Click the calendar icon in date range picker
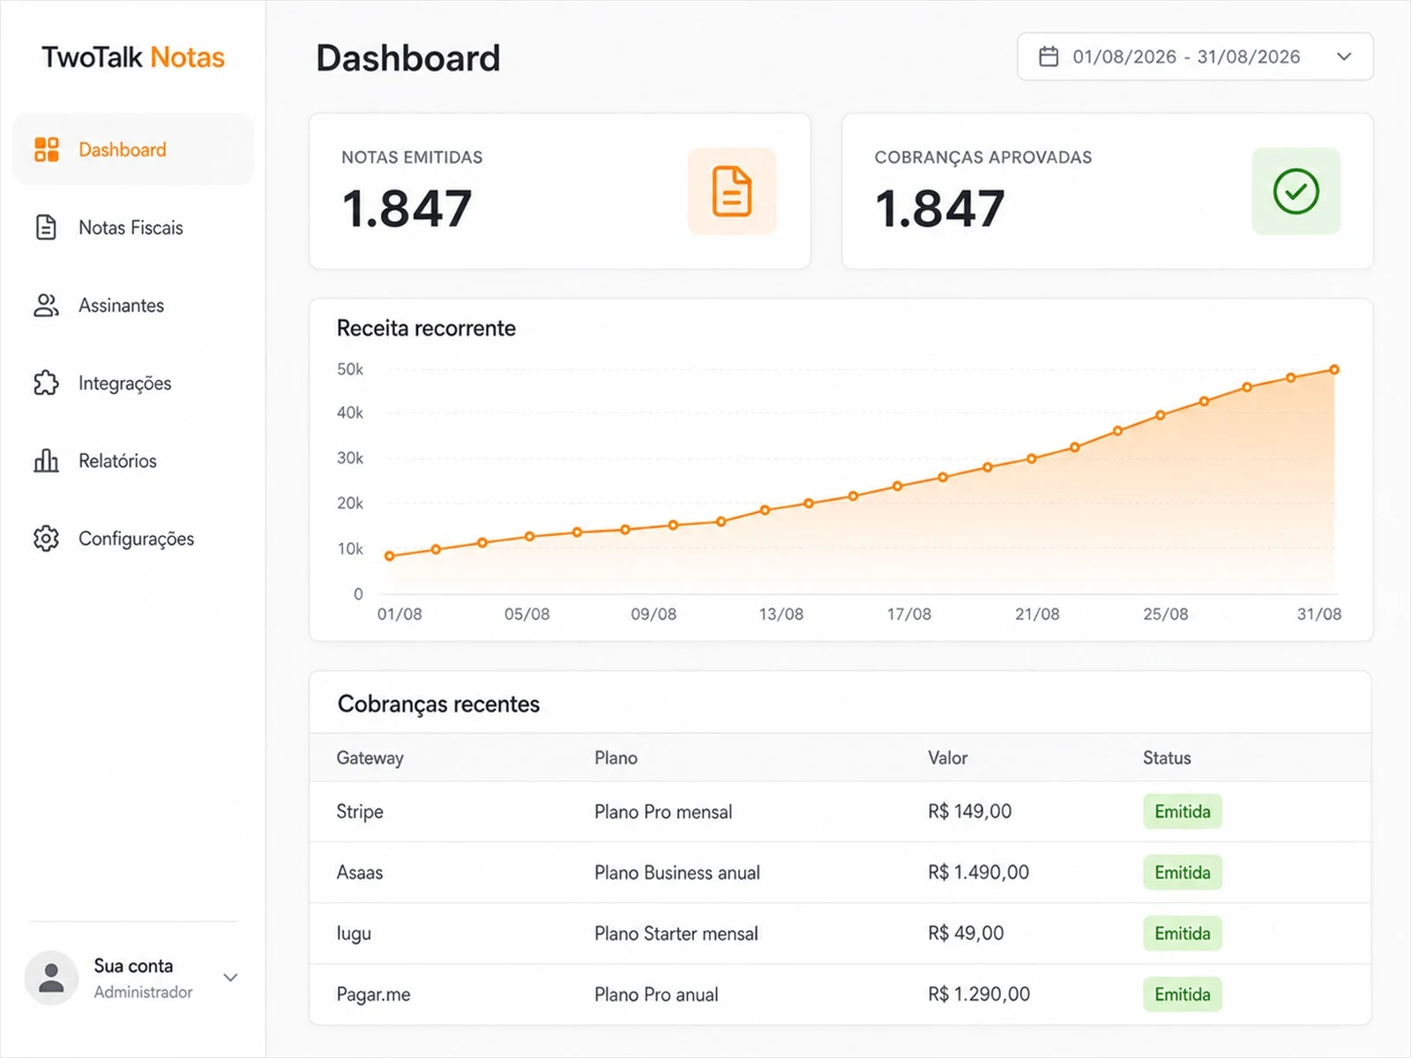The width and height of the screenshot is (1411, 1058). click(1049, 56)
